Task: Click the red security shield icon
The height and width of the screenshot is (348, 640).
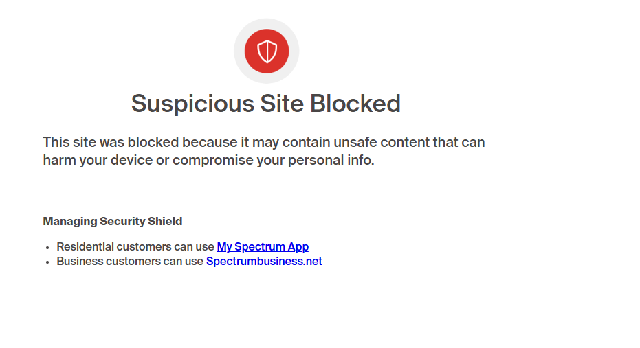Action: (267, 51)
